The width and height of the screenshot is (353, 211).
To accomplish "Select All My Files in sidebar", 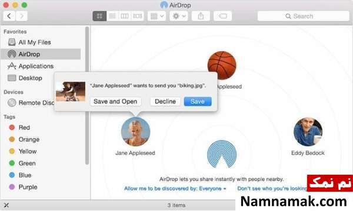I will (41, 42).
